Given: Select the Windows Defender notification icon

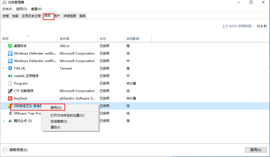Looking at the screenshot, I should pyautogui.click(x=10, y=53).
